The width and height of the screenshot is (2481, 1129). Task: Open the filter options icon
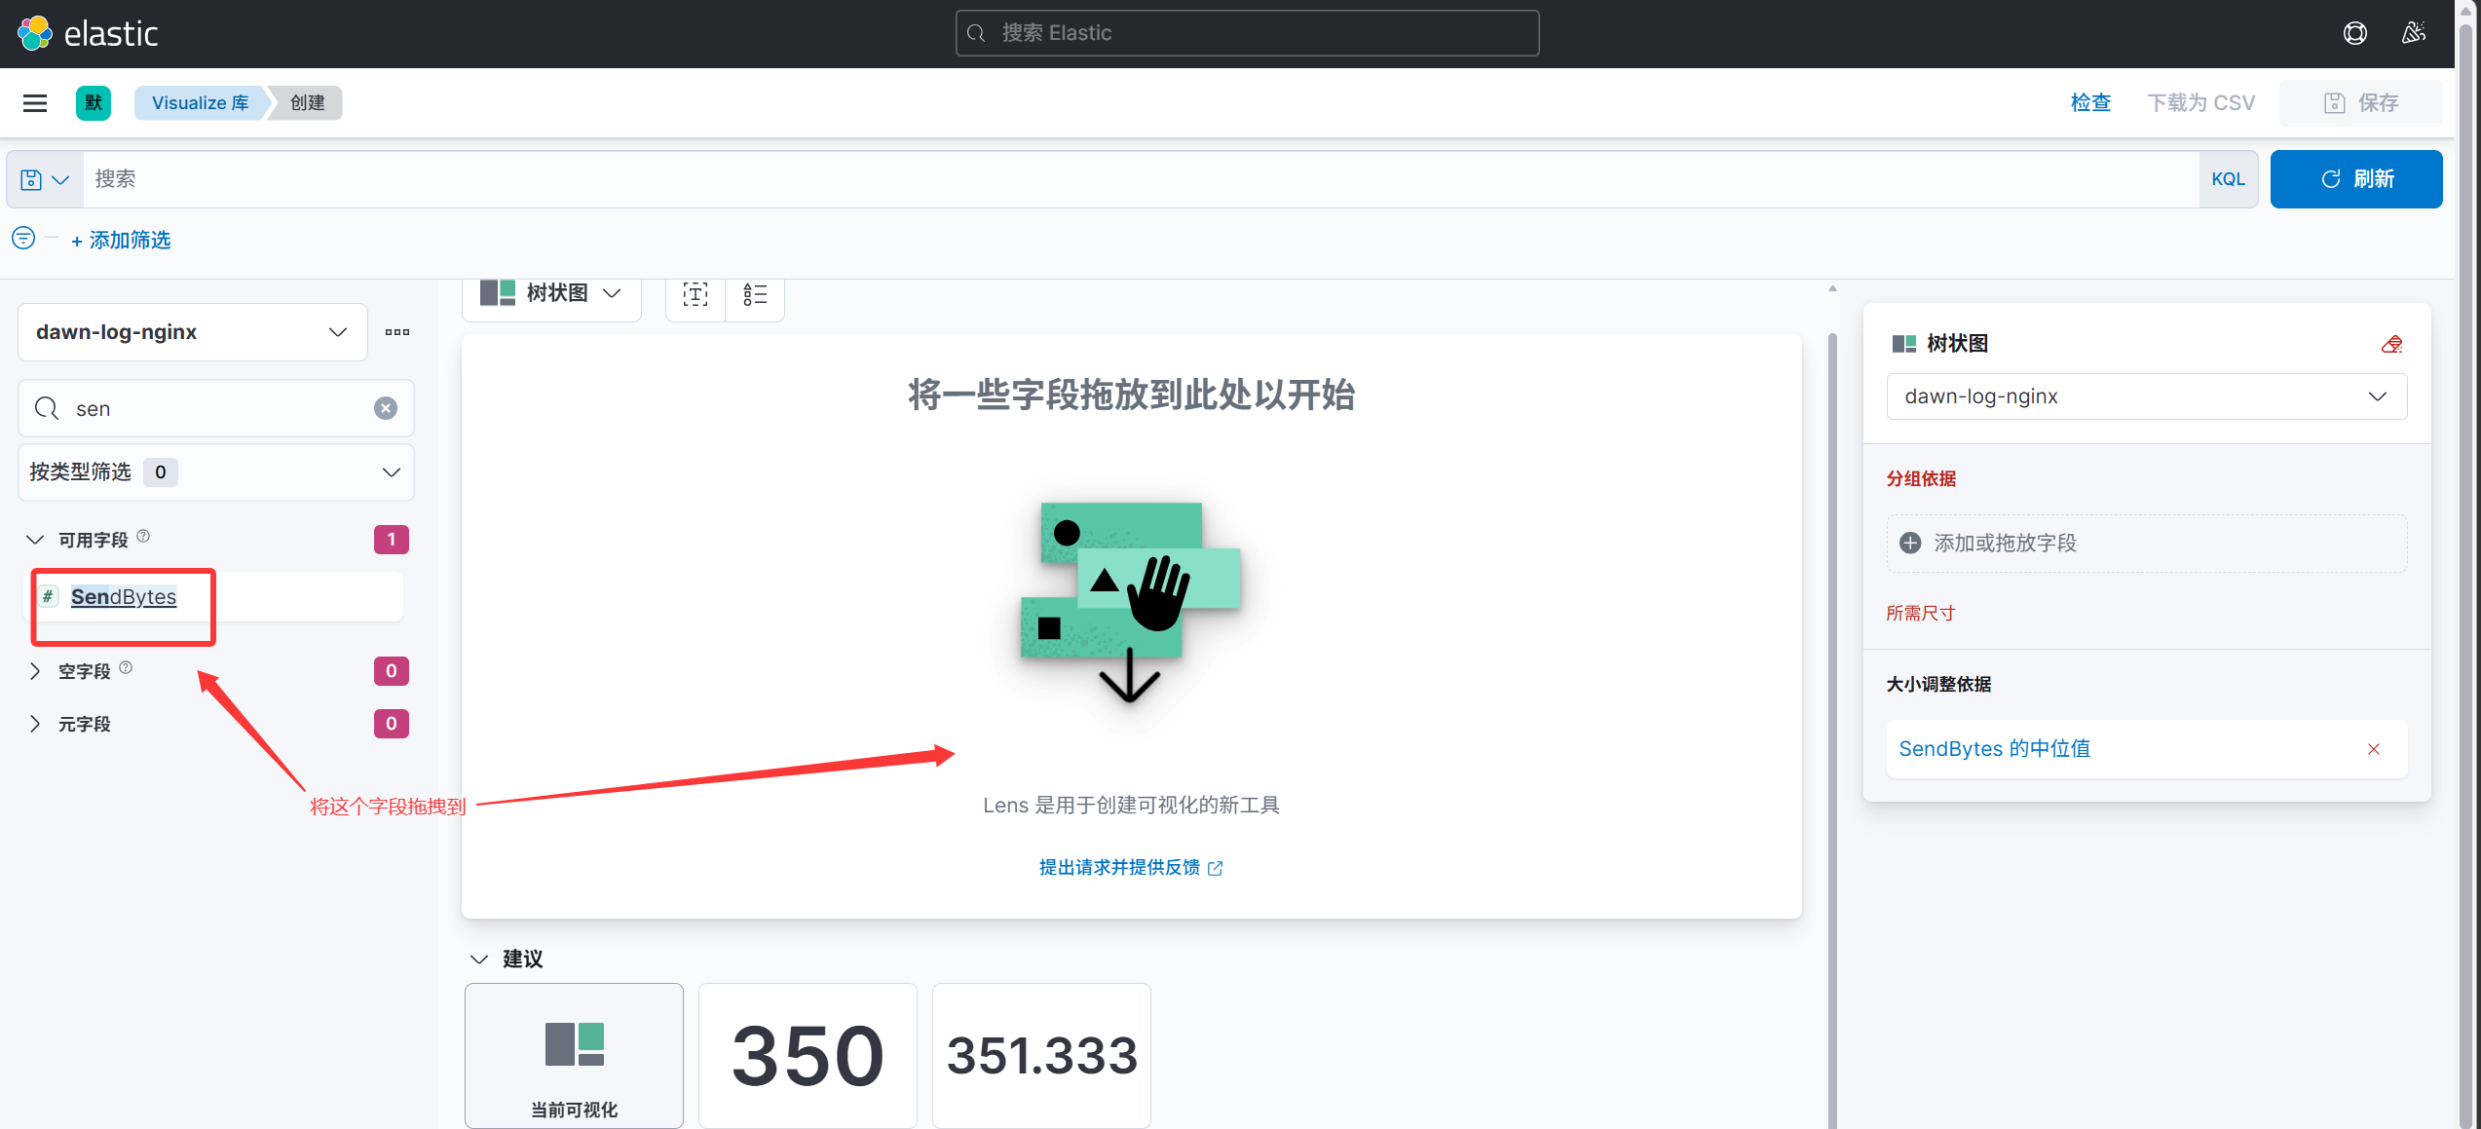23,238
